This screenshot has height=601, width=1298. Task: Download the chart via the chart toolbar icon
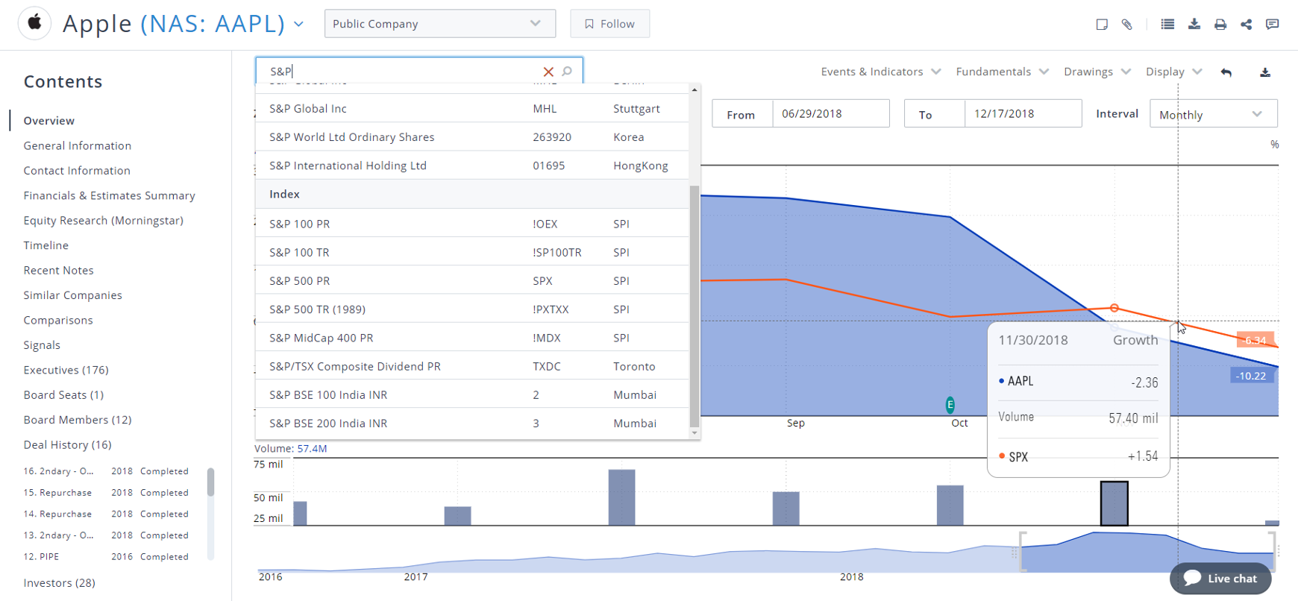point(1265,72)
